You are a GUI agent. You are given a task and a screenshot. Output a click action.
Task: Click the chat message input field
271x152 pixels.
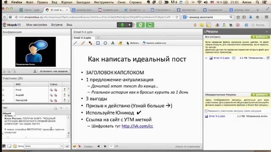36,141
